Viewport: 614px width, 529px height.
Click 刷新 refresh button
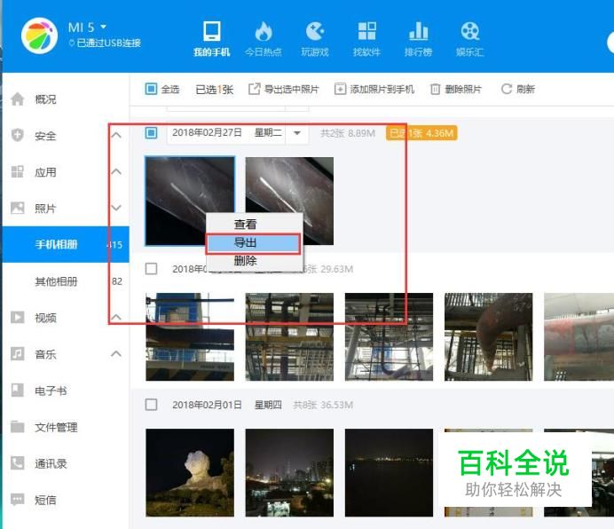coord(517,89)
